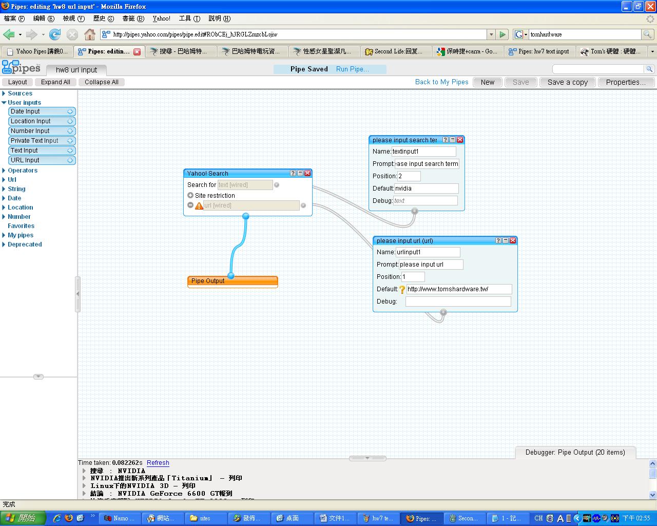The height and width of the screenshot is (526, 657).
Task: Click the Pipes search magnifier button
Action: point(649,69)
